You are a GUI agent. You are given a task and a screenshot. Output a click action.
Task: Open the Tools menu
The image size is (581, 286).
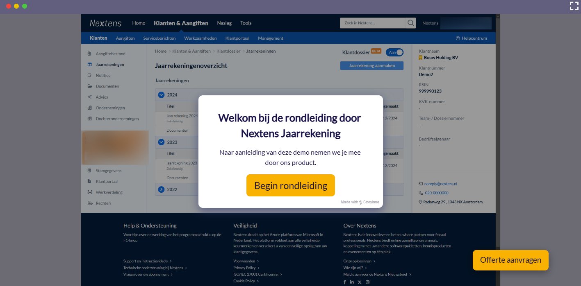tap(246, 23)
